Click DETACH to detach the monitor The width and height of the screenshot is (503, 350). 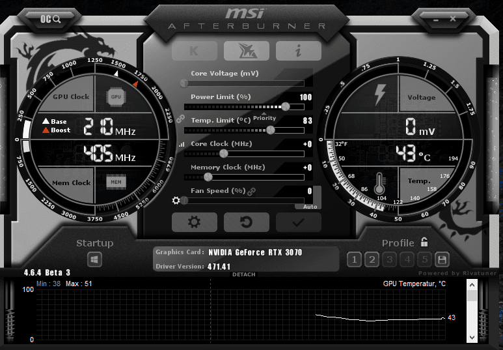(x=244, y=274)
